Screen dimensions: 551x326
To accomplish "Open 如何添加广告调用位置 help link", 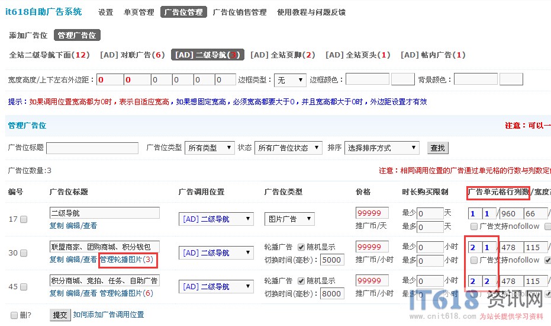I will point(108,315).
